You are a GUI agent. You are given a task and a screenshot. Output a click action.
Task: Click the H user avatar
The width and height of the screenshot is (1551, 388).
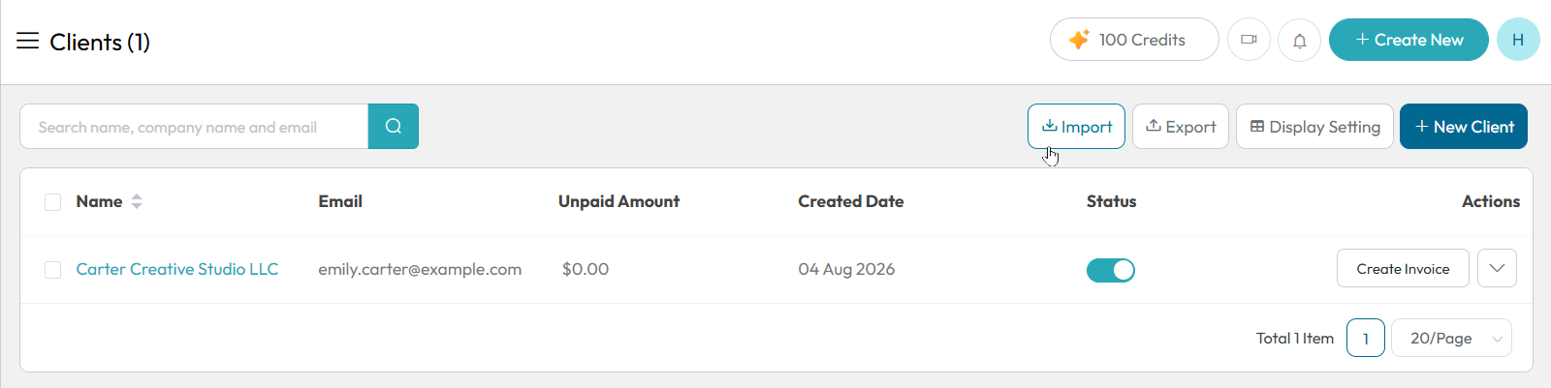[1518, 40]
